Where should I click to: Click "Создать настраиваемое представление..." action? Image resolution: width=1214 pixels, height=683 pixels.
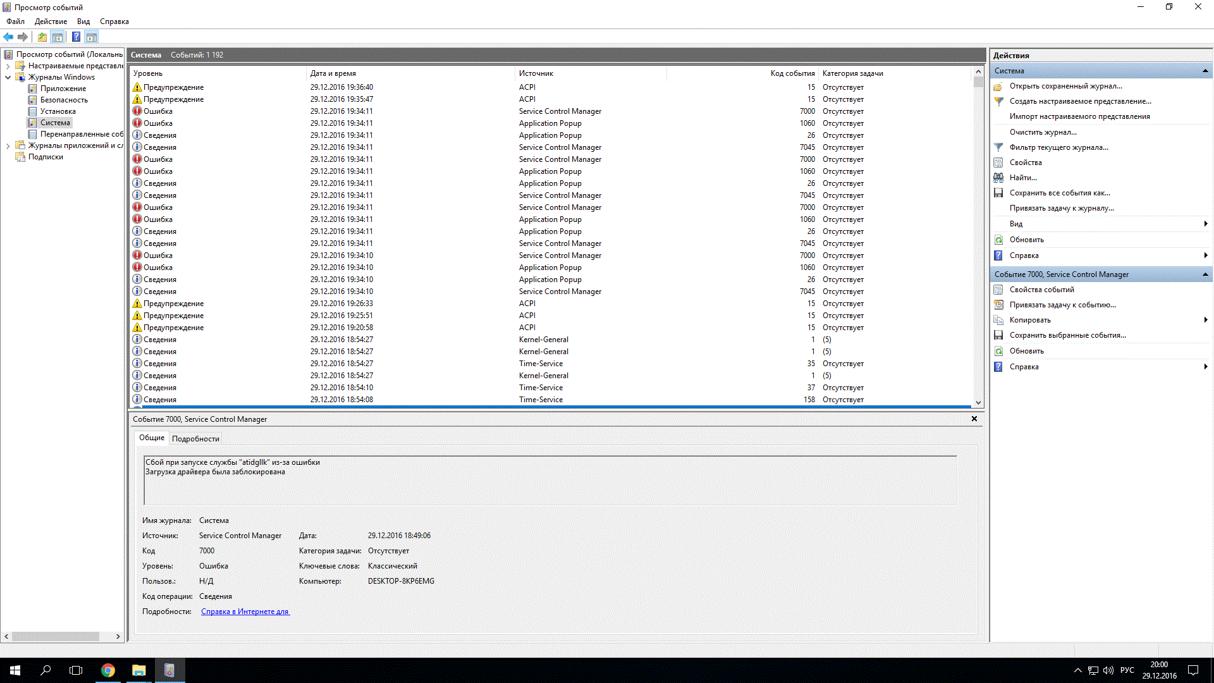point(1080,101)
